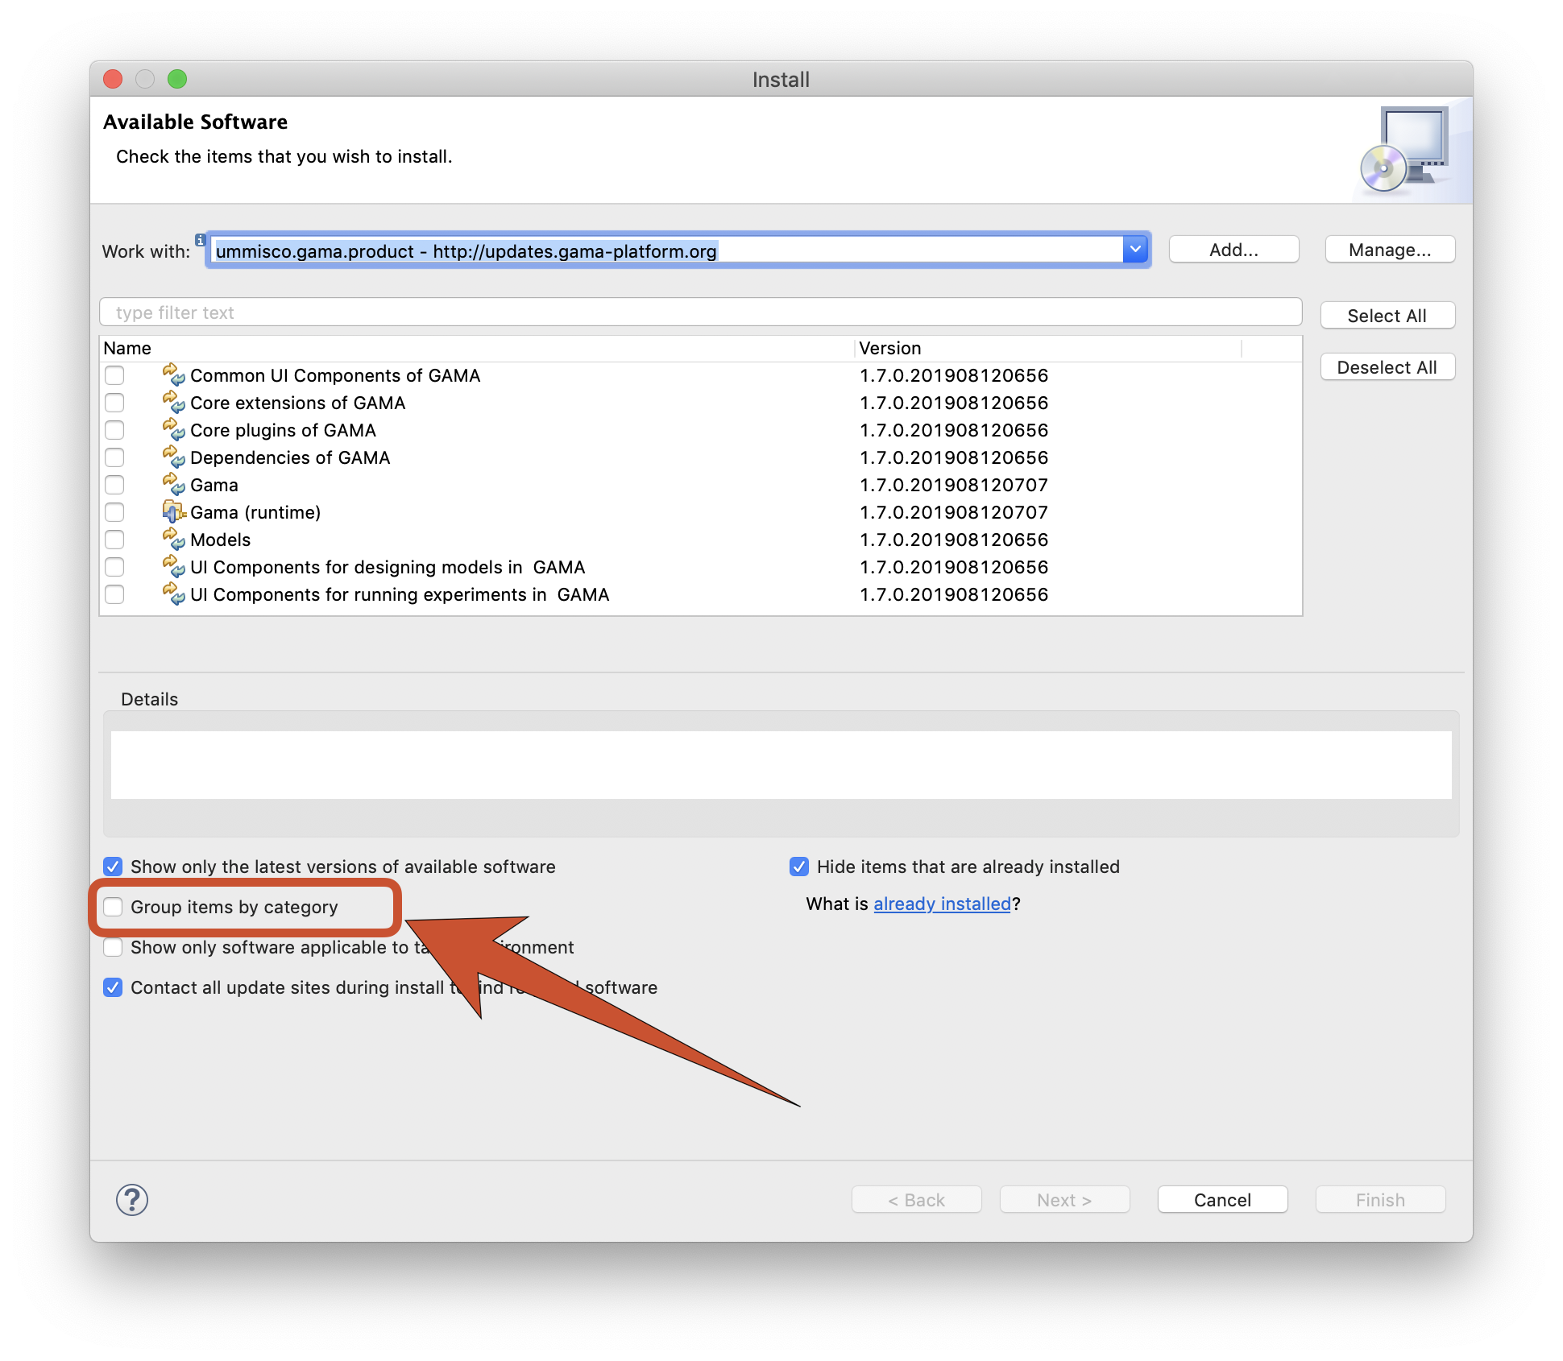Image resolution: width=1563 pixels, height=1361 pixels.
Task: Select Common UI Components of GAMA row text
Action: coord(335,375)
